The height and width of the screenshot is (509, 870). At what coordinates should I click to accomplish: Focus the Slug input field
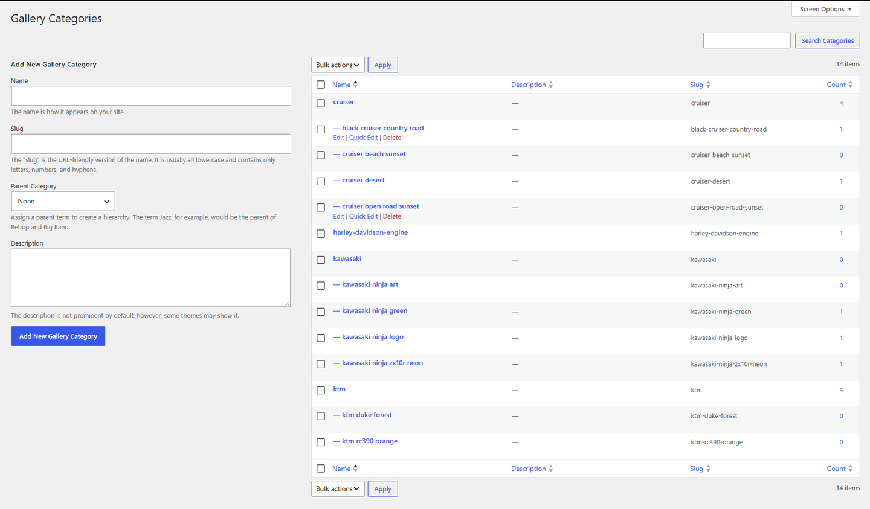click(x=151, y=144)
